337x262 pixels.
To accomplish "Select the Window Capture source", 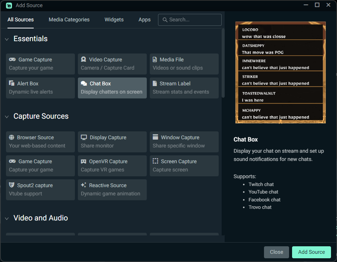I will (x=184, y=142).
